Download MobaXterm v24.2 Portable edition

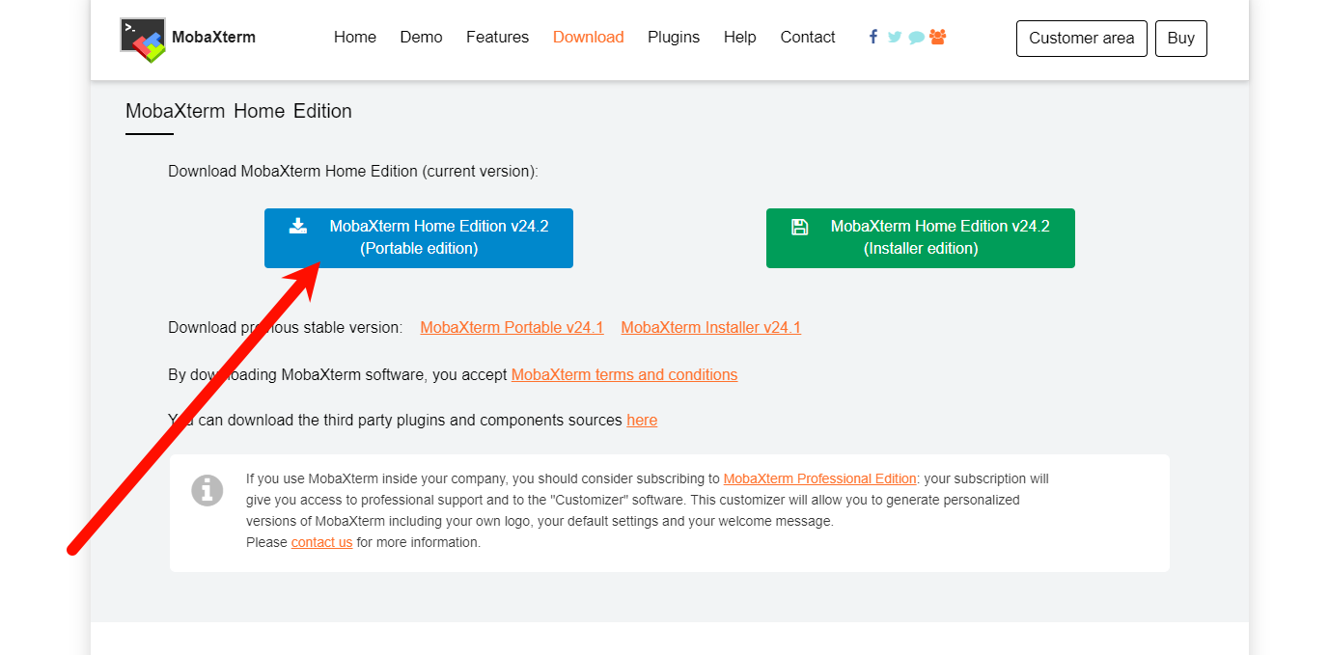[x=419, y=238]
